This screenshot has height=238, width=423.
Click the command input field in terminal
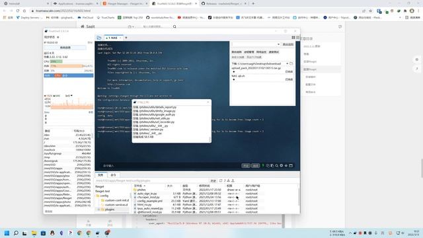coord(170,166)
